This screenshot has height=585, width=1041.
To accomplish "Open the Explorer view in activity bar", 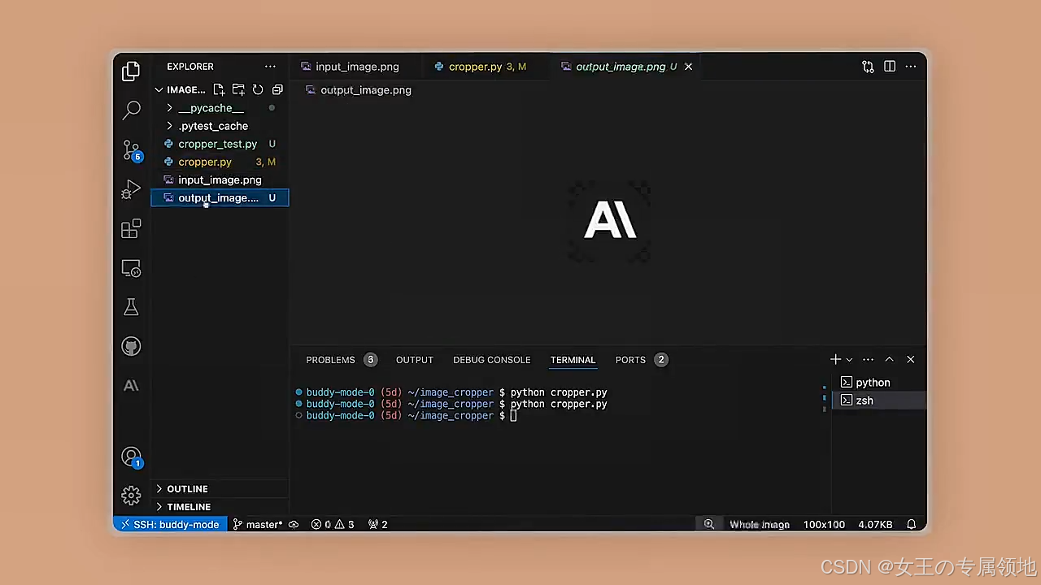I will (x=131, y=71).
